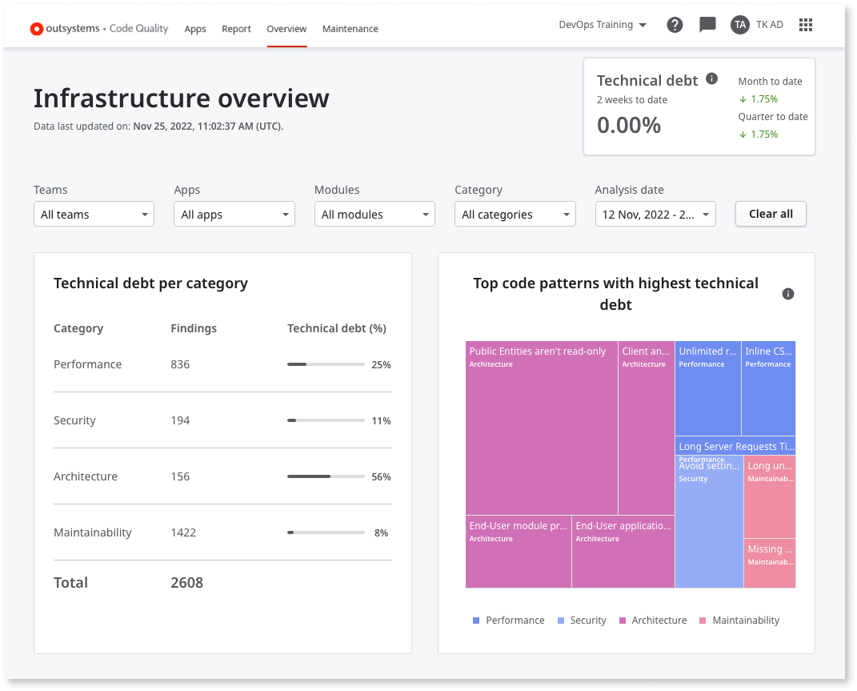The height and width of the screenshot is (691, 857).
Task: Select Public Entities aren't read-only treemap tile
Action: click(x=542, y=428)
